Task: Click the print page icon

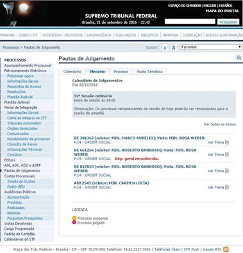Action: click(239, 58)
